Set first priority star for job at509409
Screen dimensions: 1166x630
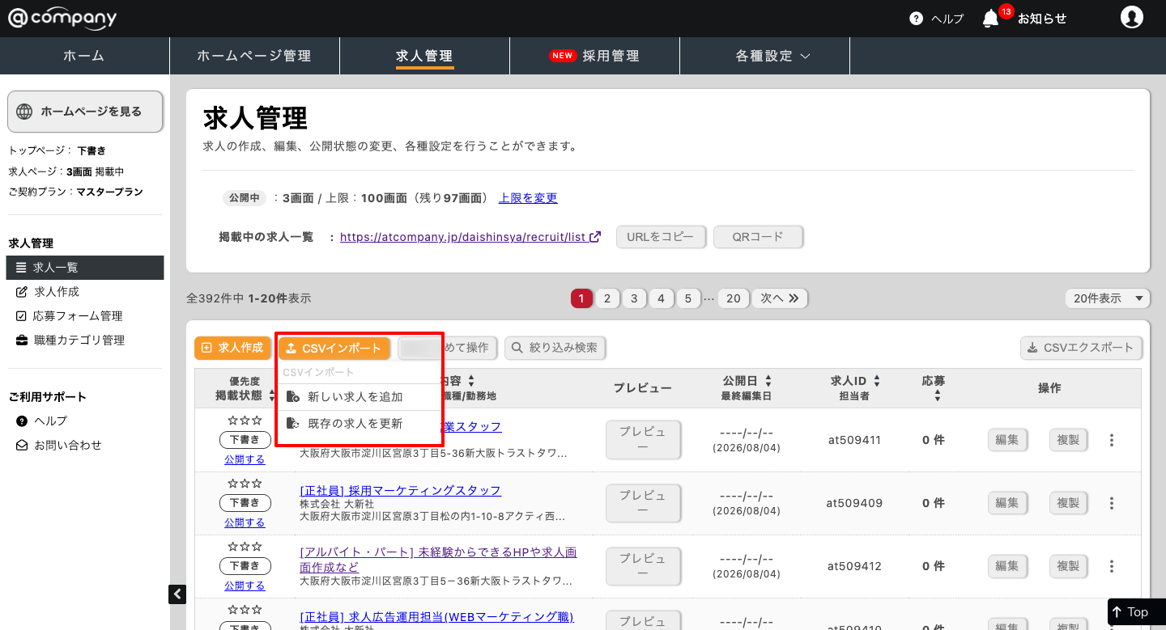(233, 484)
